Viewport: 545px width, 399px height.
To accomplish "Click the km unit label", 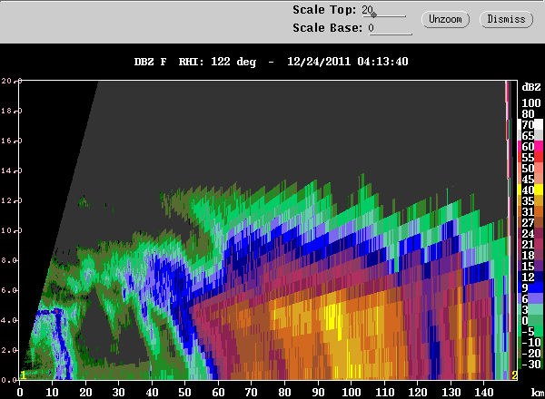I will [538, 393].
